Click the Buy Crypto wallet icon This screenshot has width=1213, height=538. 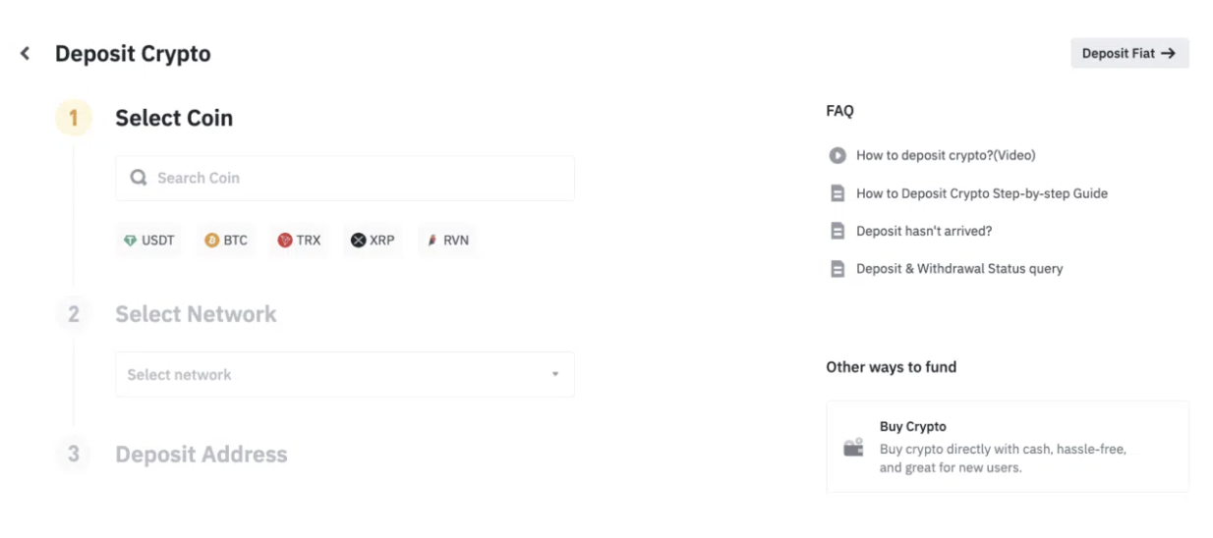click(853, 448)
